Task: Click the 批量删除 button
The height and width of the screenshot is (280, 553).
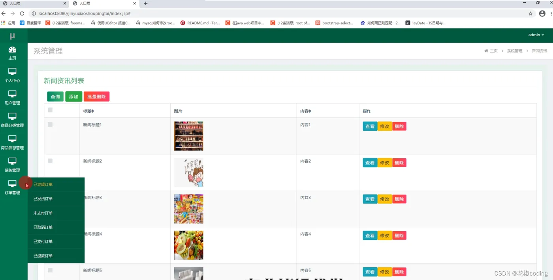Action: coord(96,96)
